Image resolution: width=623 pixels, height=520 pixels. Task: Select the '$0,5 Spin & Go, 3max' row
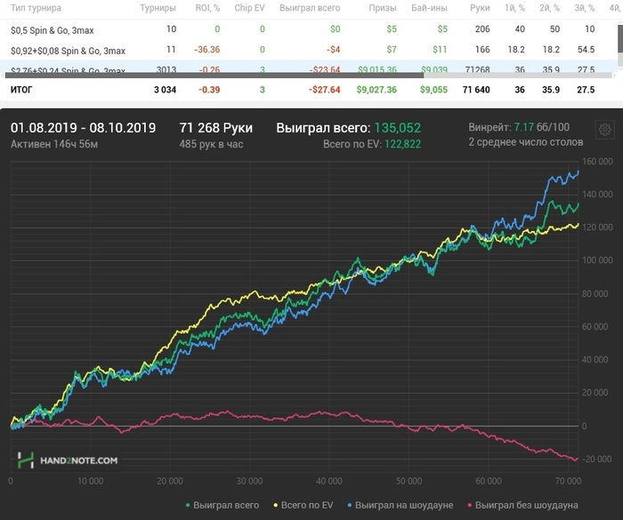pos(308,29)
